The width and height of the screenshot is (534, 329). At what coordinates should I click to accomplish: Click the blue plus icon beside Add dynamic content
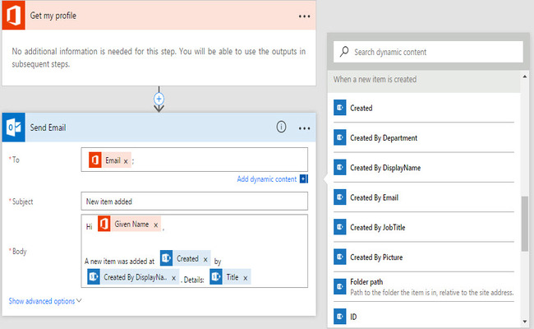point(304,178)
